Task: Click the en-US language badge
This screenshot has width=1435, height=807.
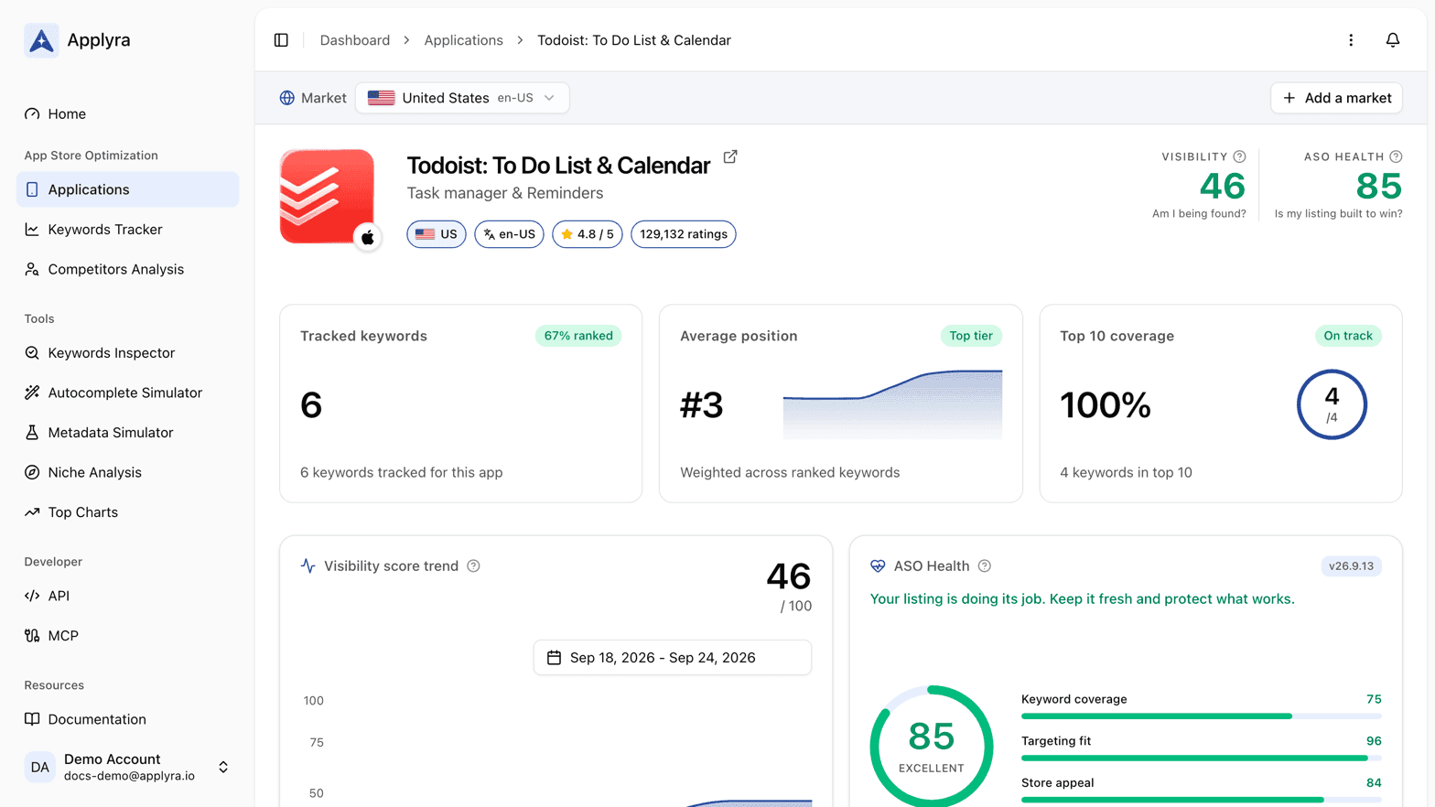Action: [509, 234]
